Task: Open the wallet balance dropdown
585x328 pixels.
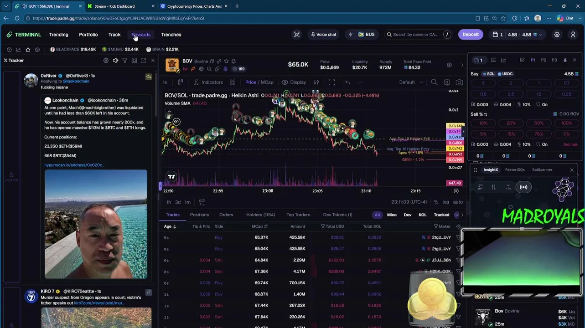Action: (518, 35)
